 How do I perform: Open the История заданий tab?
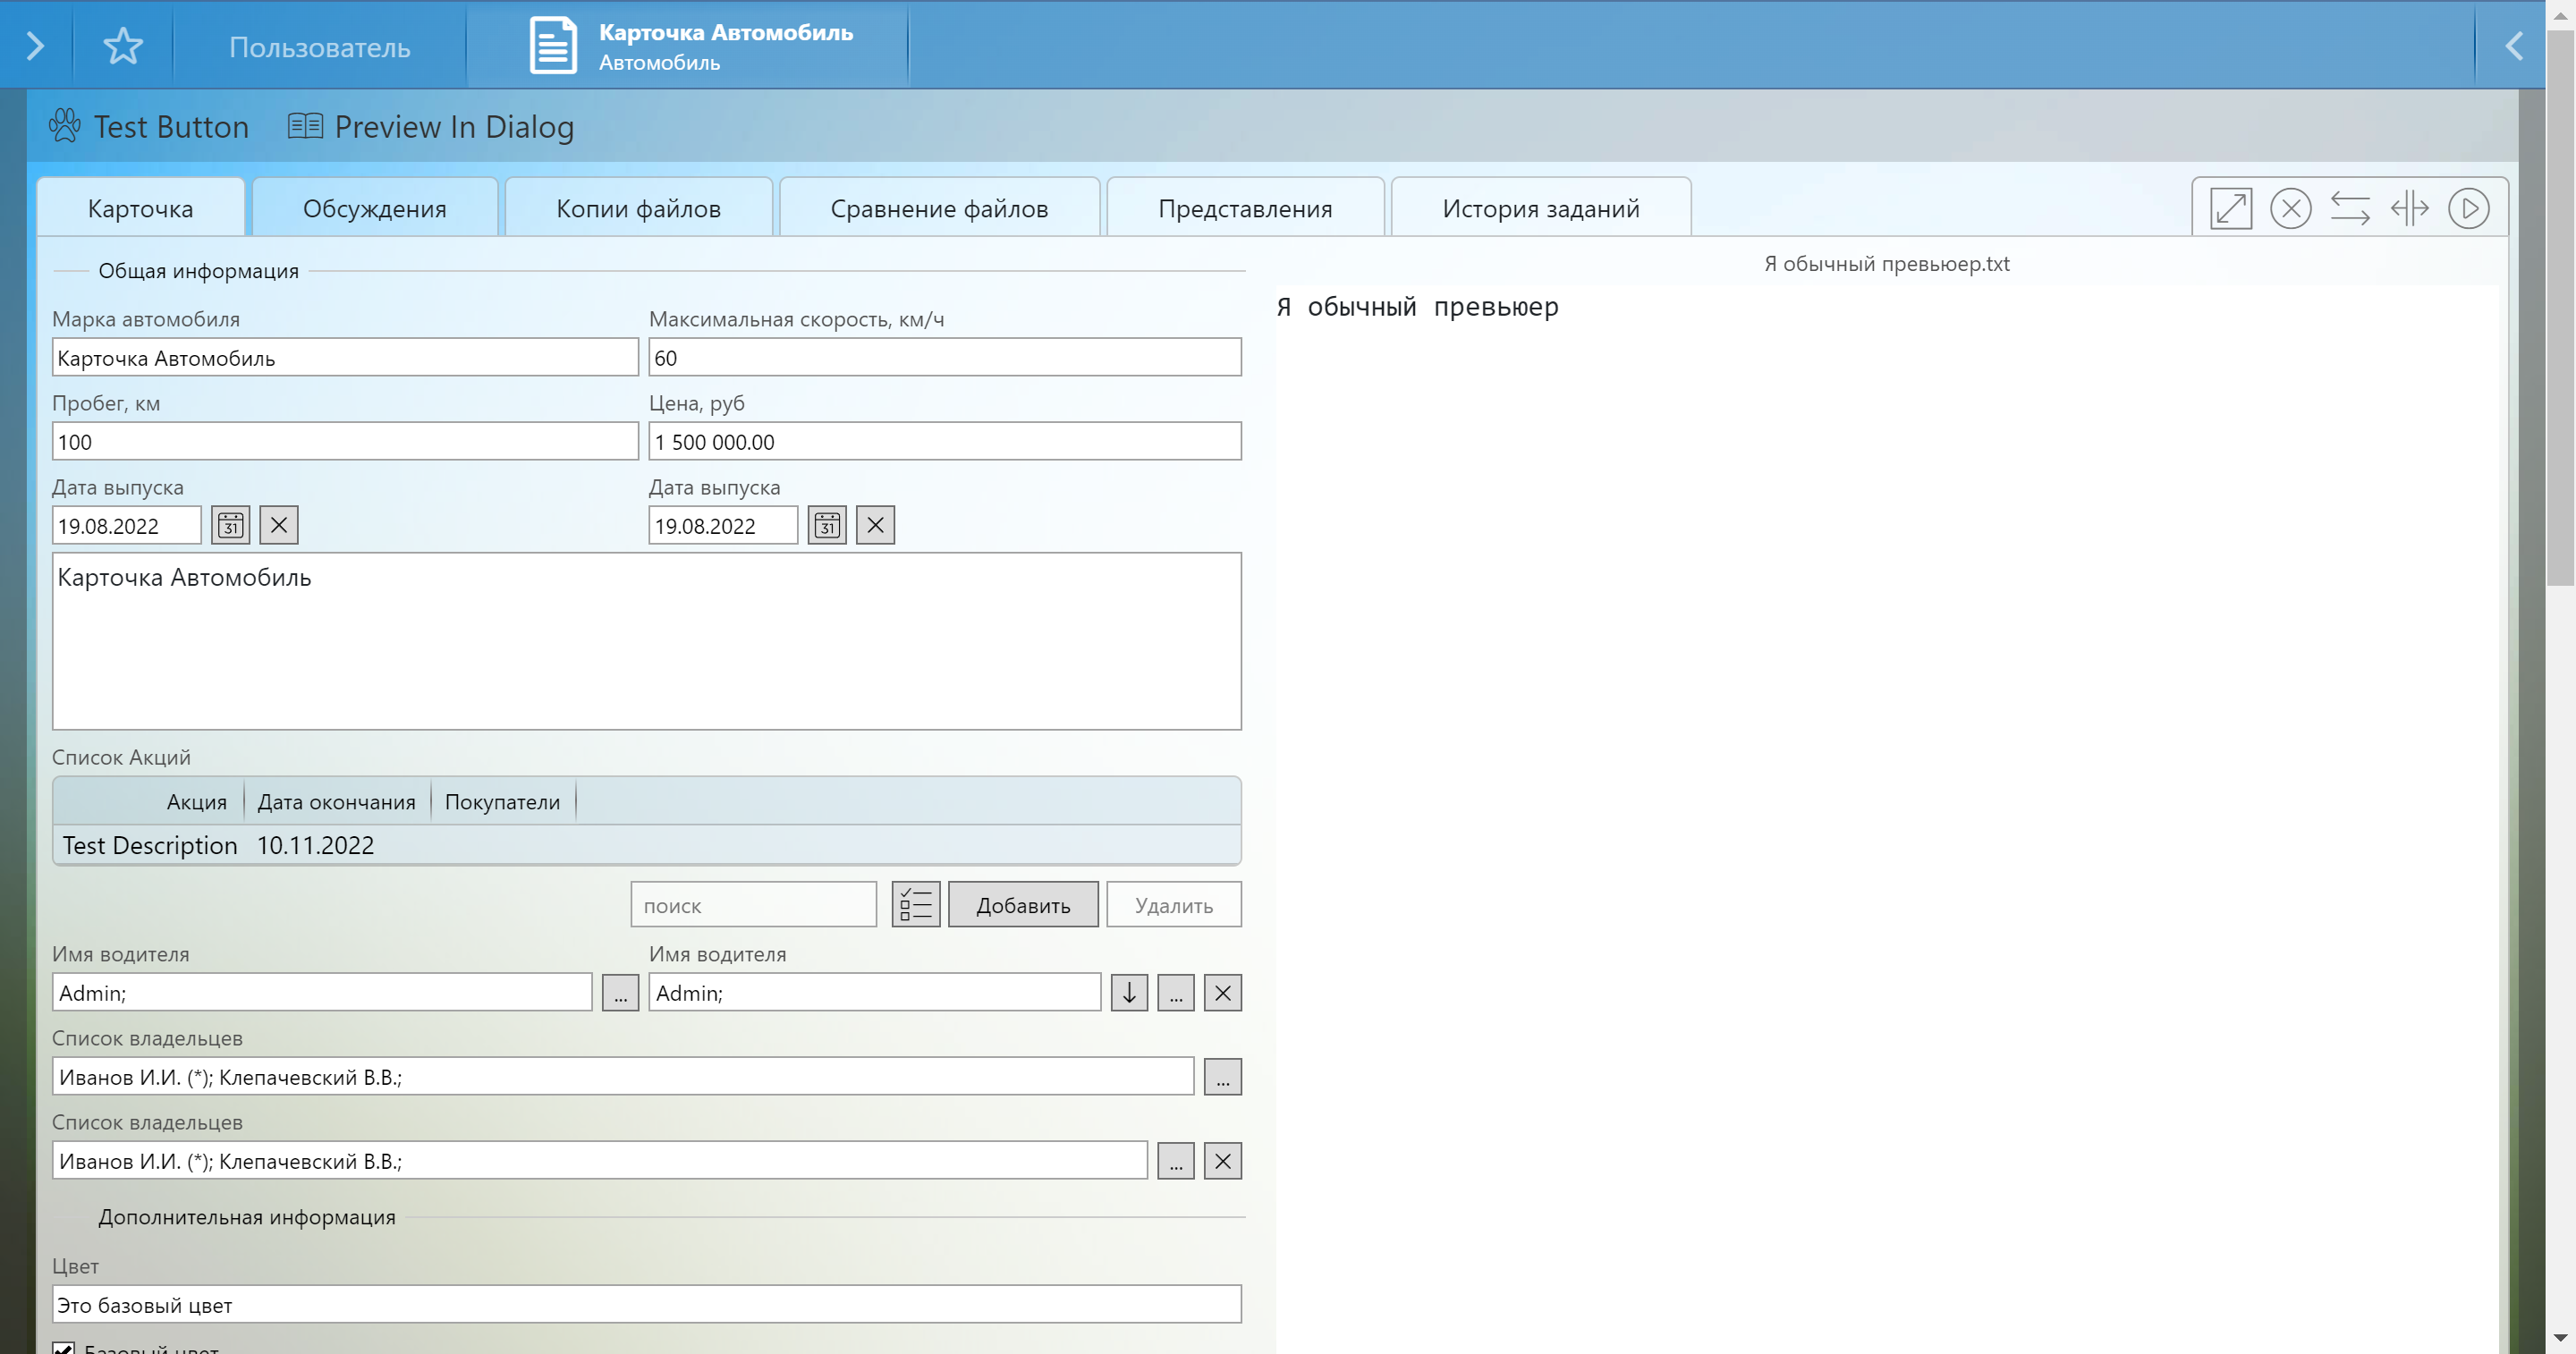pyautogui.click(x=1540, y=208)
